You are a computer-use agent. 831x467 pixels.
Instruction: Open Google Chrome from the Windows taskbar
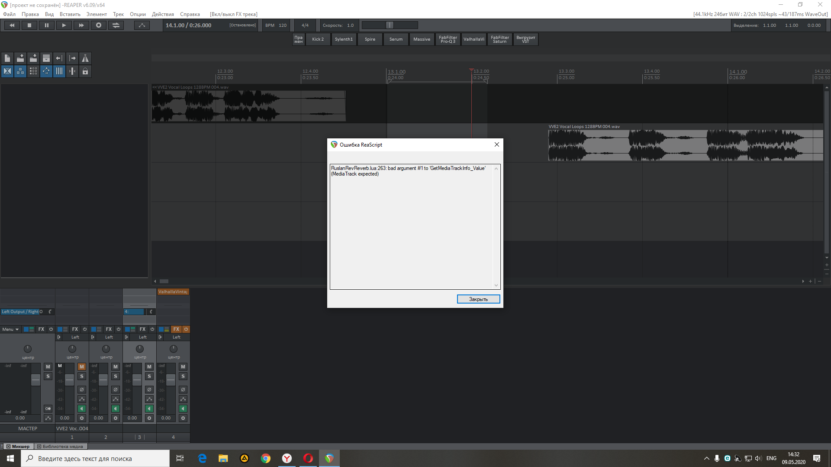266,458
